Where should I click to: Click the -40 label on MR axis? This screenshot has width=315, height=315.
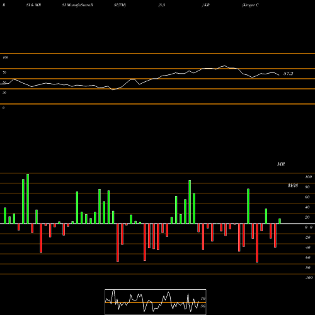coord(307,248)
